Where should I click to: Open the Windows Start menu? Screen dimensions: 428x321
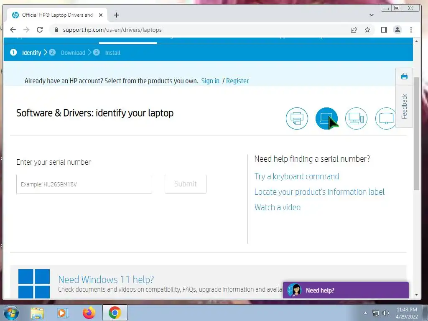click(x=11, y=313)
